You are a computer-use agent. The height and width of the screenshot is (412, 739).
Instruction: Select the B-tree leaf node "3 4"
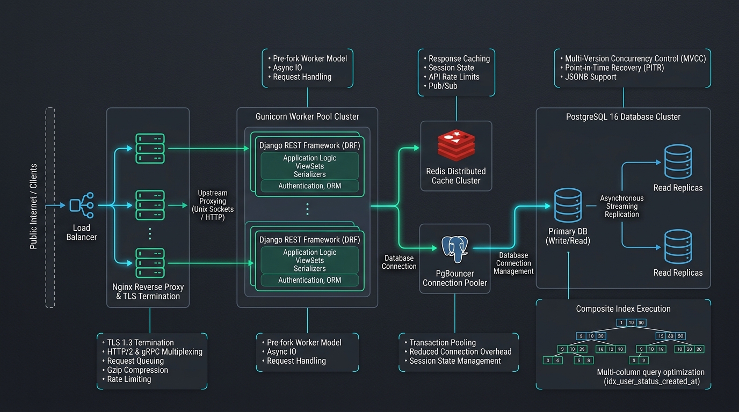tap(553, 360)
